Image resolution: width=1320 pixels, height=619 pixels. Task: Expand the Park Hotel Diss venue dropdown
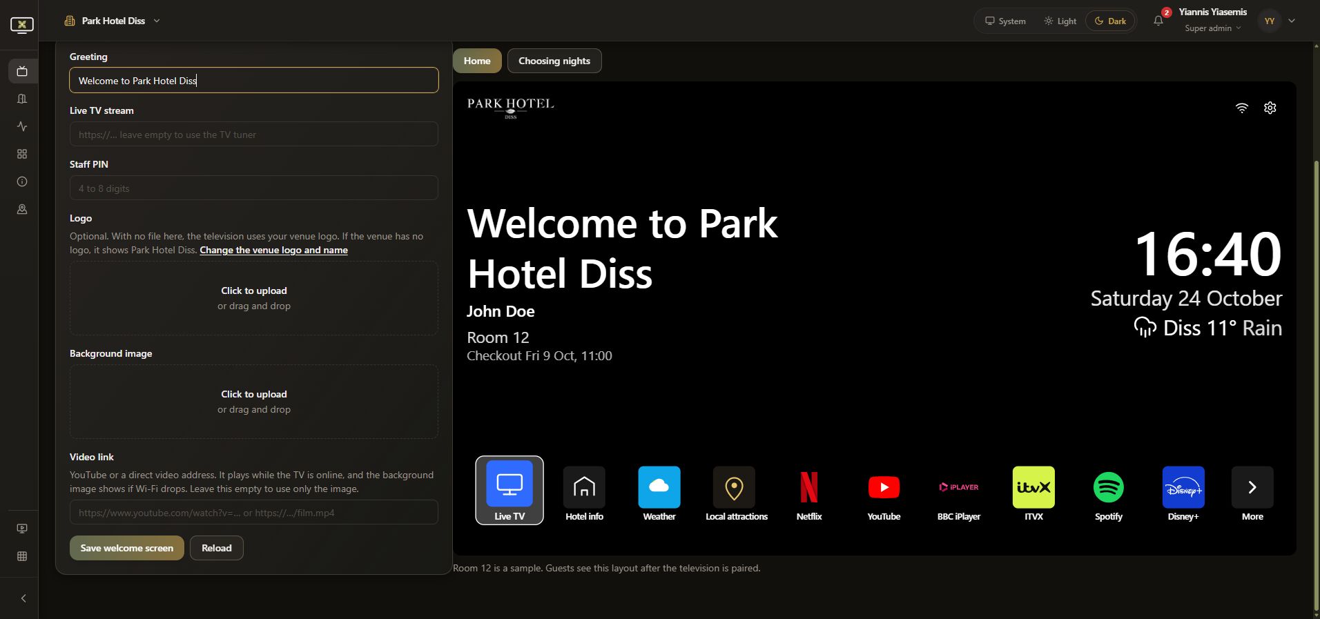[113, 21]
